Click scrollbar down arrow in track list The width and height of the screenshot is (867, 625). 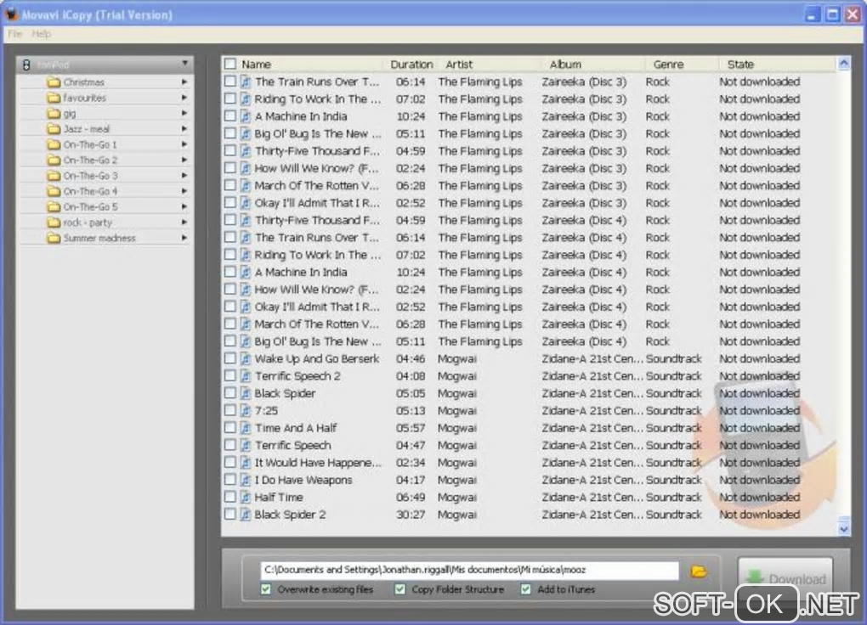click(x=844, y=529)
